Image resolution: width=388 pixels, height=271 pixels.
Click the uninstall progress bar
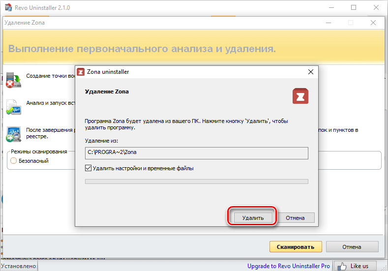click(197, 181)
